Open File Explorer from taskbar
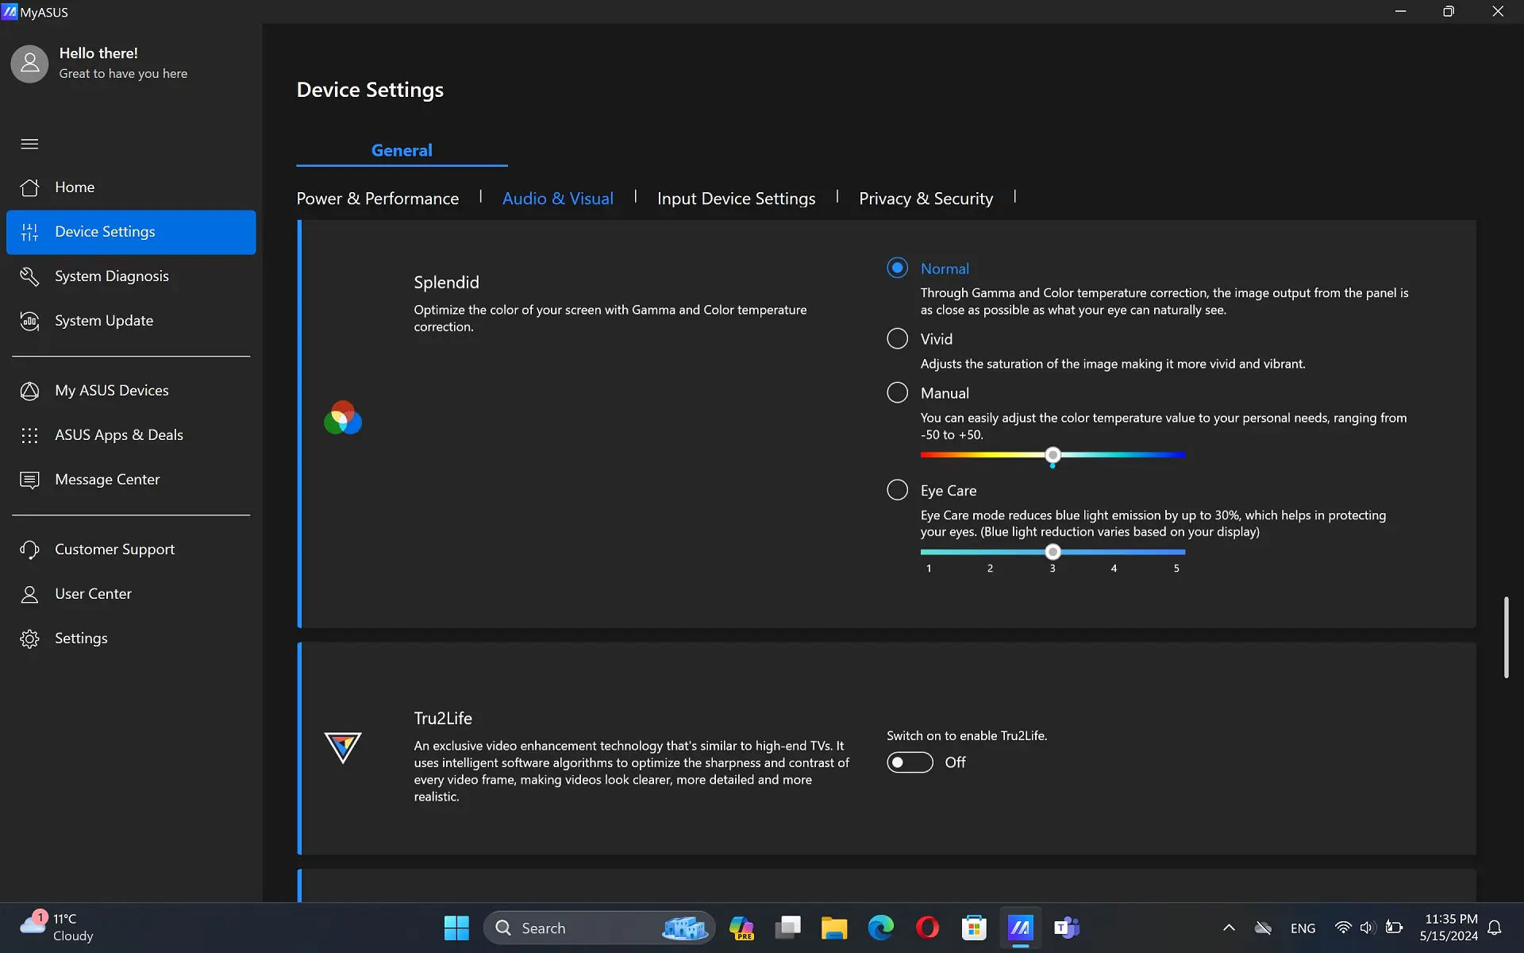This screenshot has height=953, width=1524. point(834,928)
